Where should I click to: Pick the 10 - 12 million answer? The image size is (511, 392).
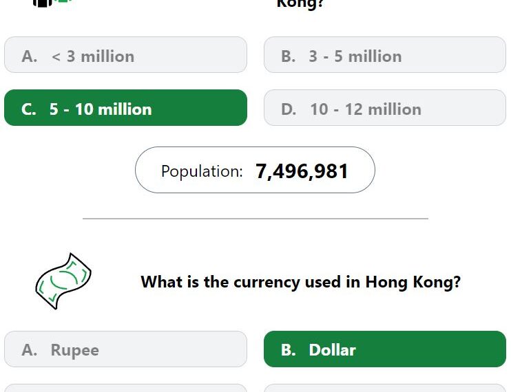pos(384,108)
